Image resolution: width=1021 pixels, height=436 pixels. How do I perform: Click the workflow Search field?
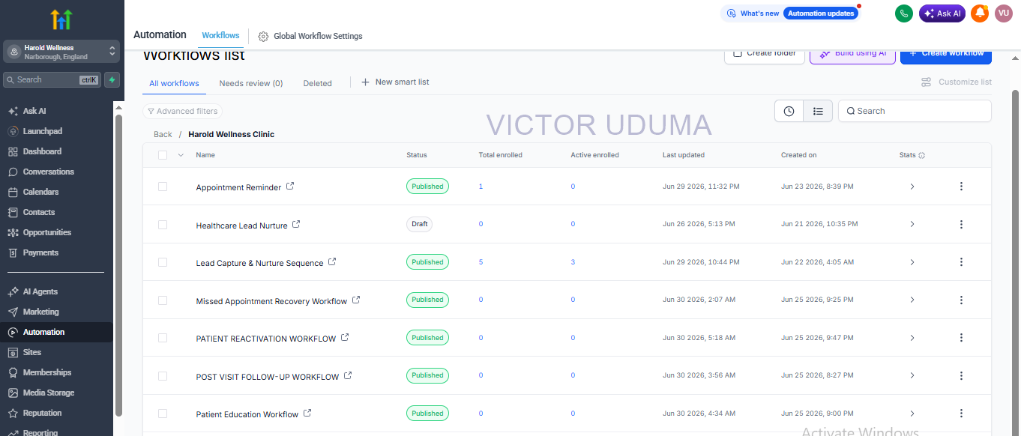coord(915,111)
